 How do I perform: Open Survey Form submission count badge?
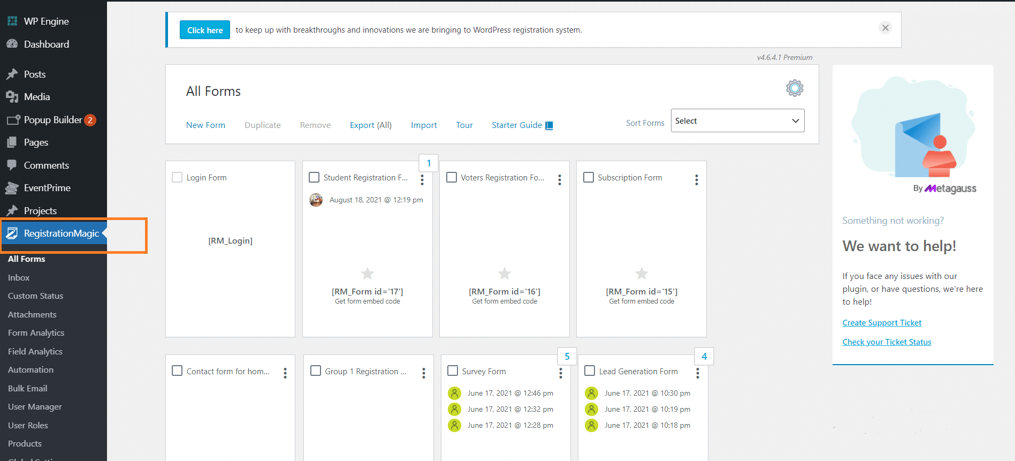tap(567, 357)
